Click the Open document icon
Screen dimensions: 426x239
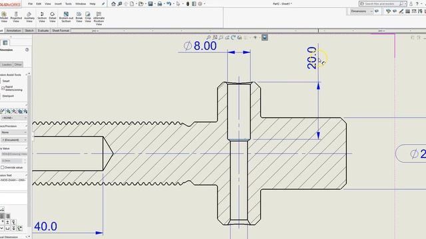tap(140, 4)
